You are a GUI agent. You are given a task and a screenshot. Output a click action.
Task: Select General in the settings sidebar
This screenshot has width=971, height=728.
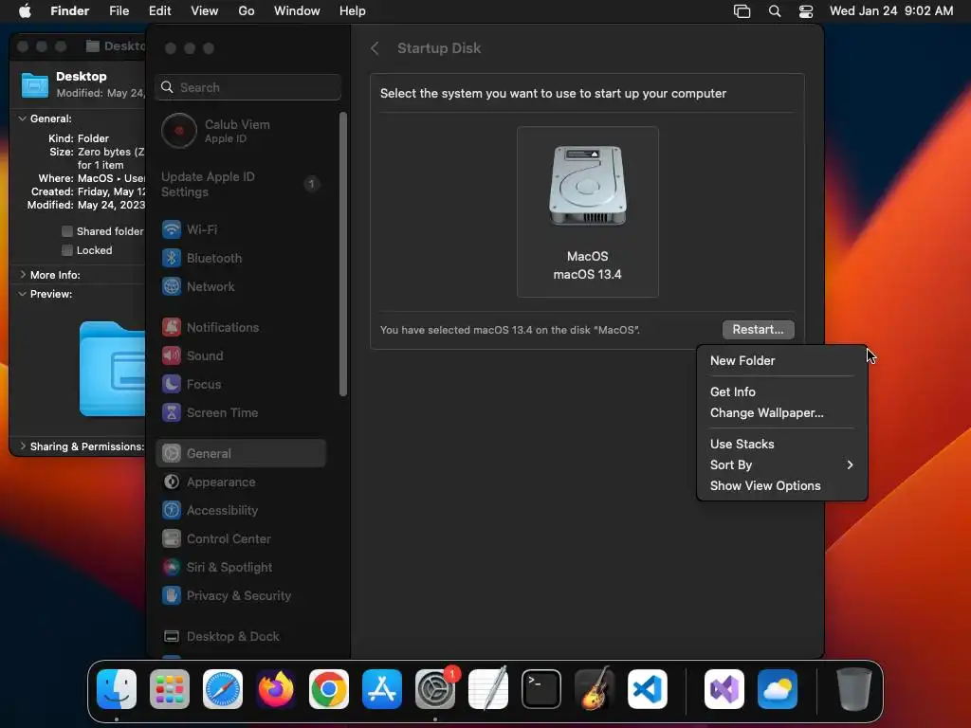tap(242, 454)
